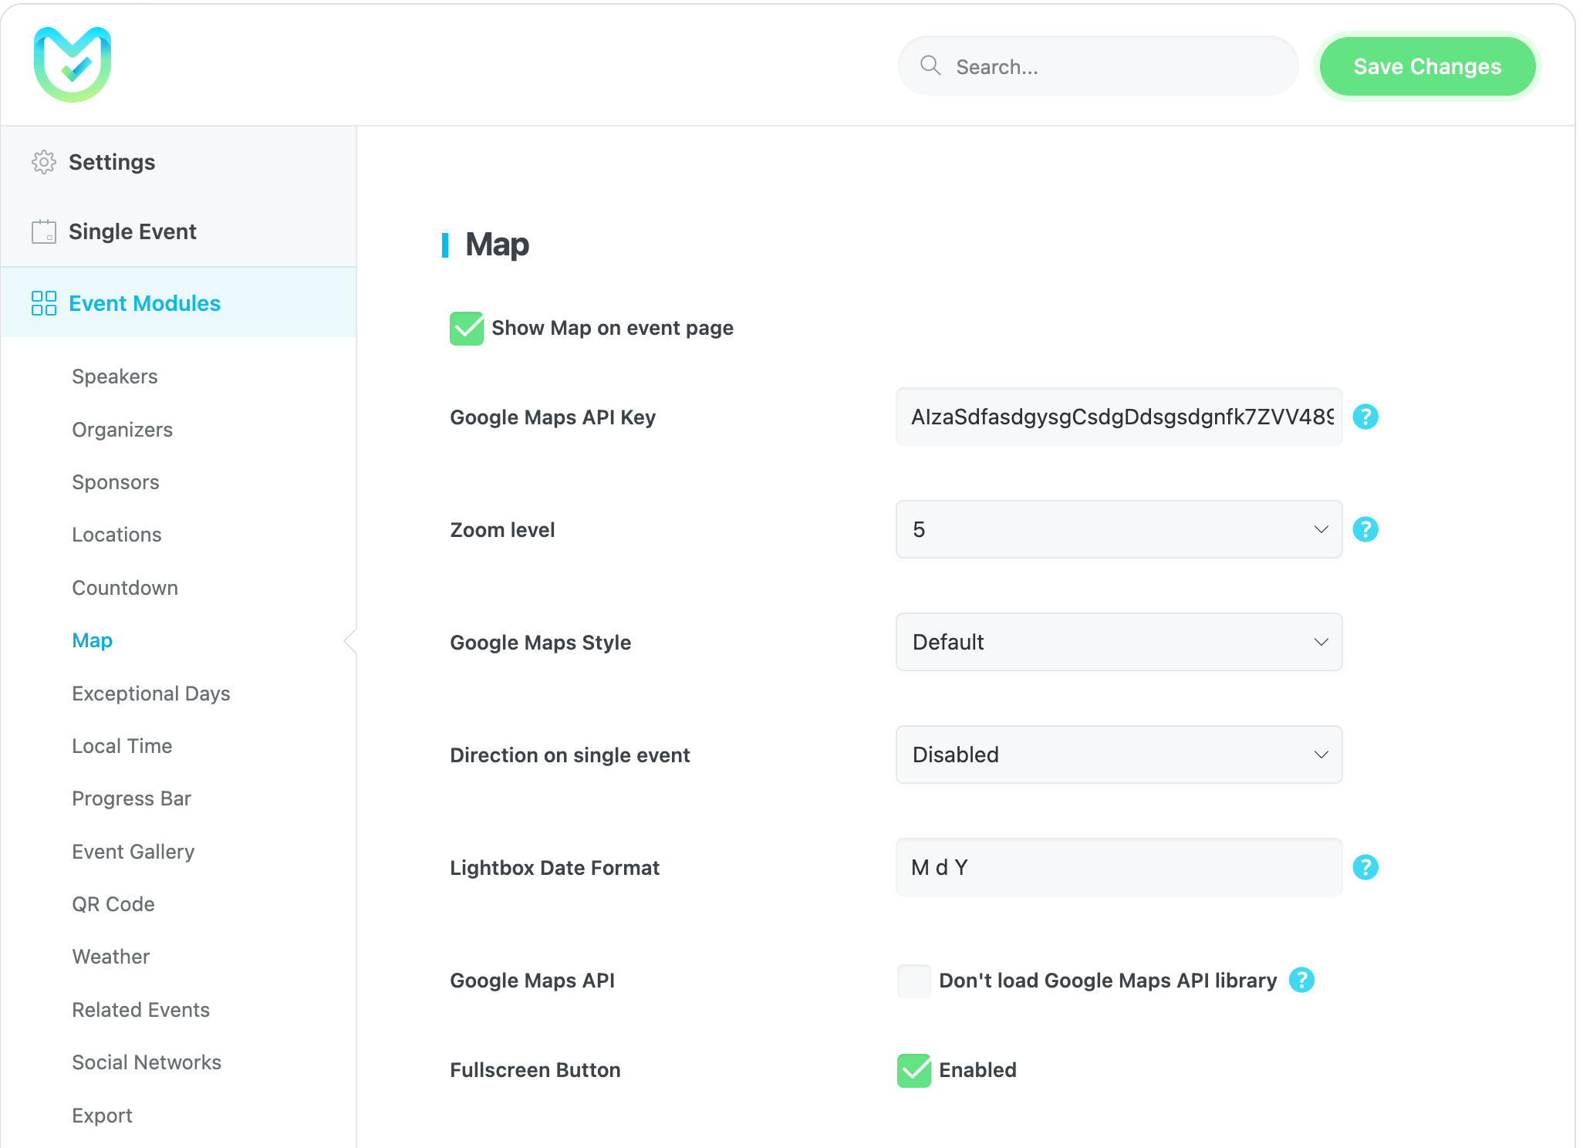Open help for Google Maps API Key
This screenshot has height=1148, width=1583.
(1365, 417)
